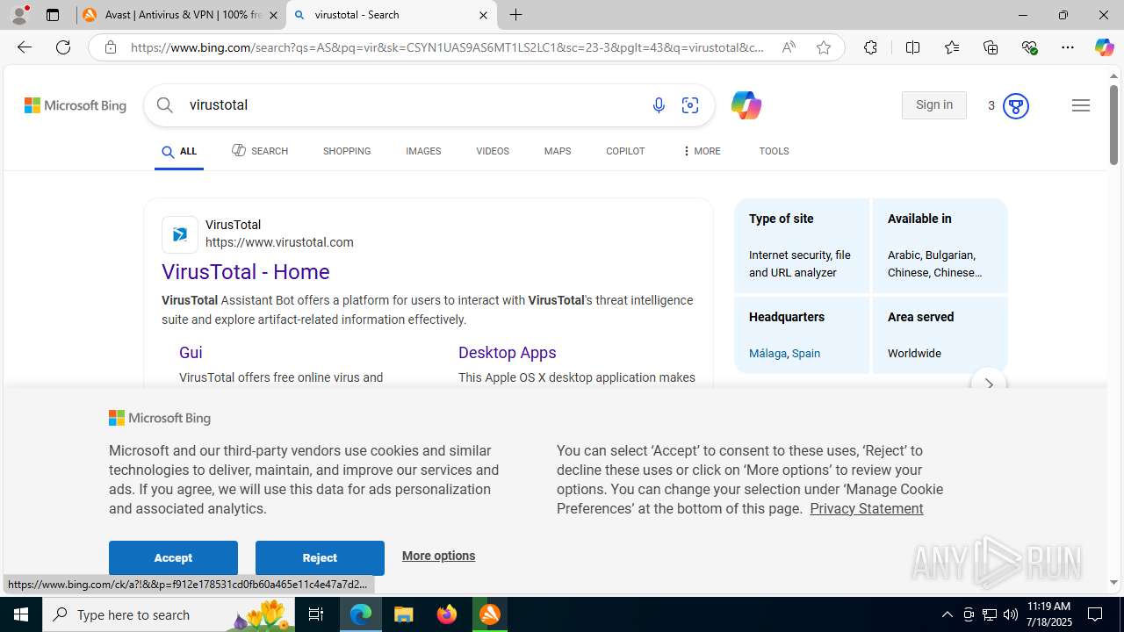Open the Browser essentials icon
The image size is (1124, 632).
click(x=1029, y=47)
